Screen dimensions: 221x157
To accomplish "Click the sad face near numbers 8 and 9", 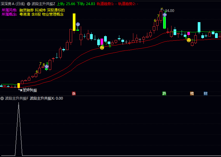I will [47, 67].
